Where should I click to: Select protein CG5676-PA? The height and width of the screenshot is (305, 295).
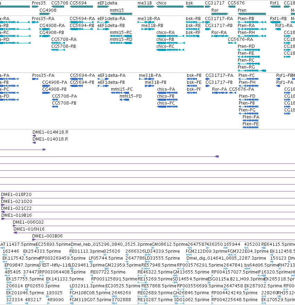(x=233, y=93)
